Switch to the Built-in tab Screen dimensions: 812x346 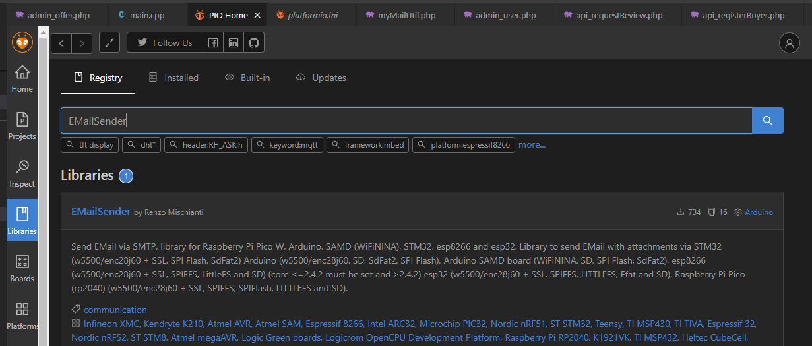tap(247, 78)
